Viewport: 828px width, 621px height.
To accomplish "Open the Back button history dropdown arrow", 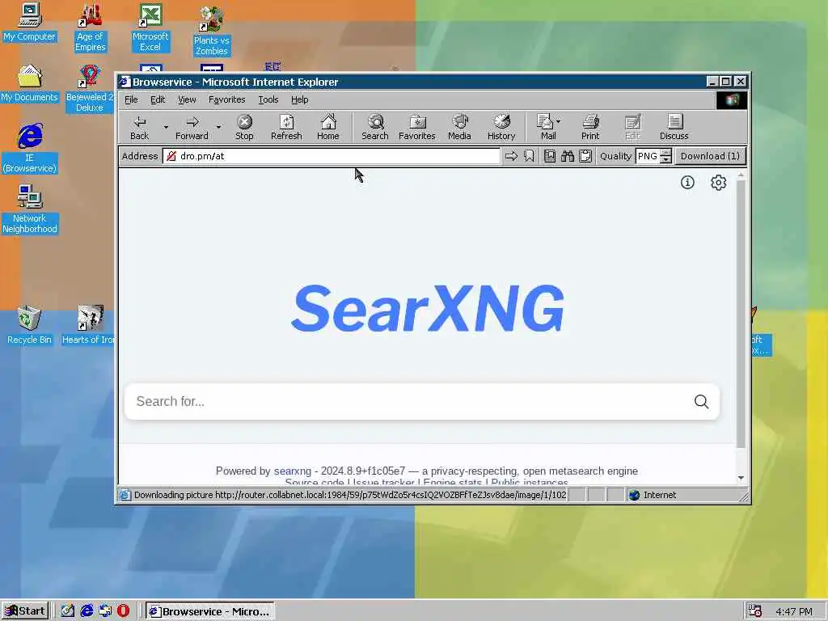I will coord(166,127).
